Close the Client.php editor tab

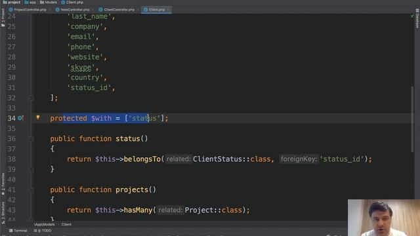point(168,10)
